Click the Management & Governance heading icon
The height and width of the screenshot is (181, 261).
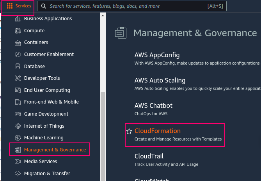121,33
